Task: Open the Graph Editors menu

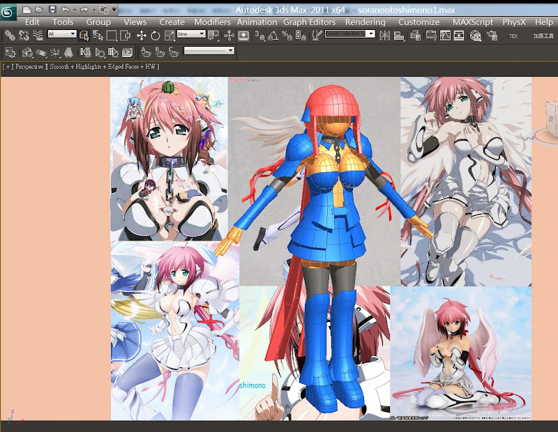Action: click(309, 22)
